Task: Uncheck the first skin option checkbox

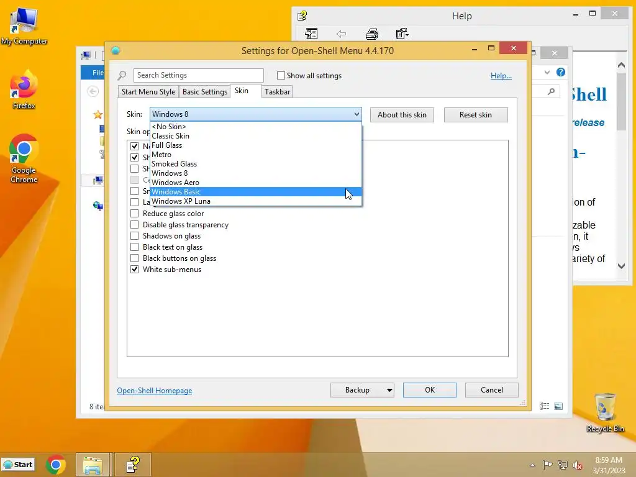Action: coord(134,146)
